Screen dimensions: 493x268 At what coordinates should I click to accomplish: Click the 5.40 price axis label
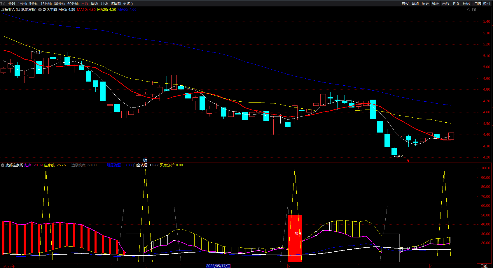pos(487,22)
